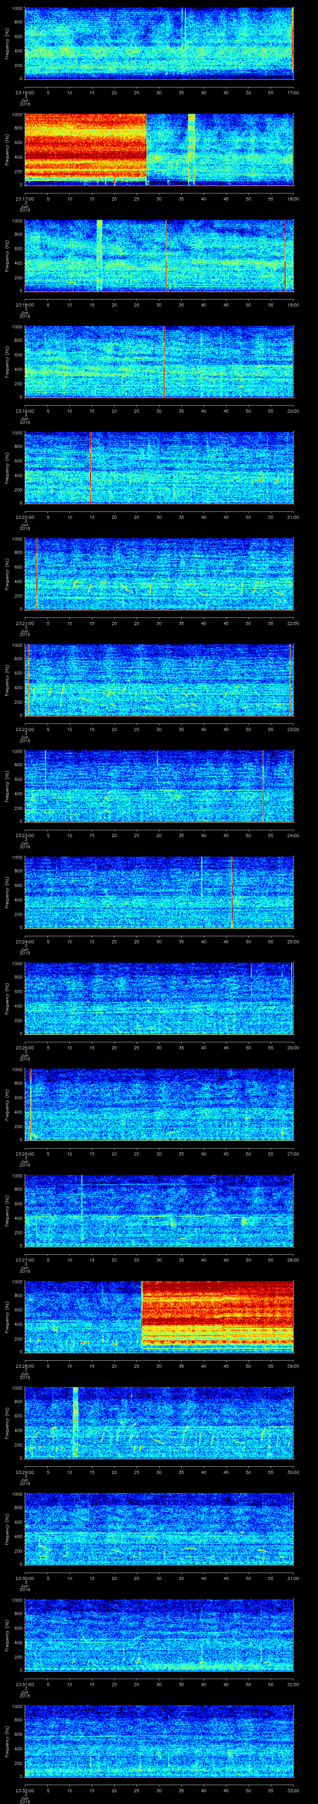Click the spectrogram panel starting at 23:17:00
This screenshot has width=318, height=1804.
pos(159,149)
